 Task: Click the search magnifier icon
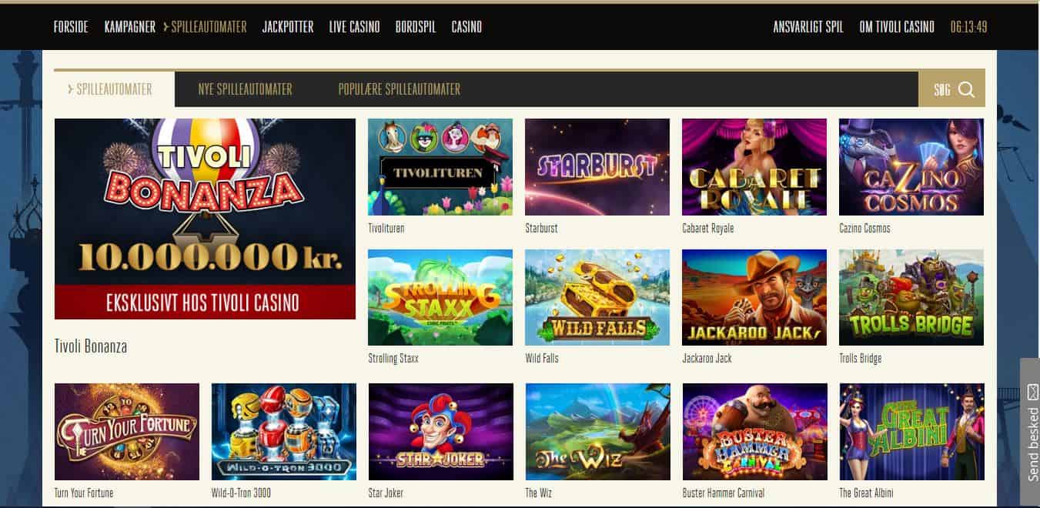click(x=966, y=89)
